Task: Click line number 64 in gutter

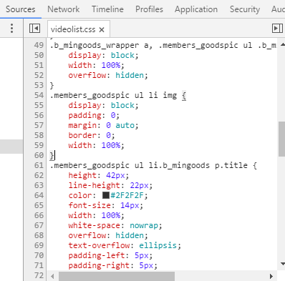Action: [x=39, y=195]
